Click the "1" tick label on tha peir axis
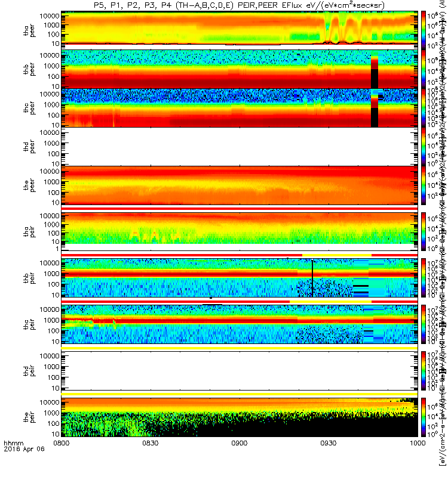Screen dimensions: 448x477 click(x=57, y=249)
